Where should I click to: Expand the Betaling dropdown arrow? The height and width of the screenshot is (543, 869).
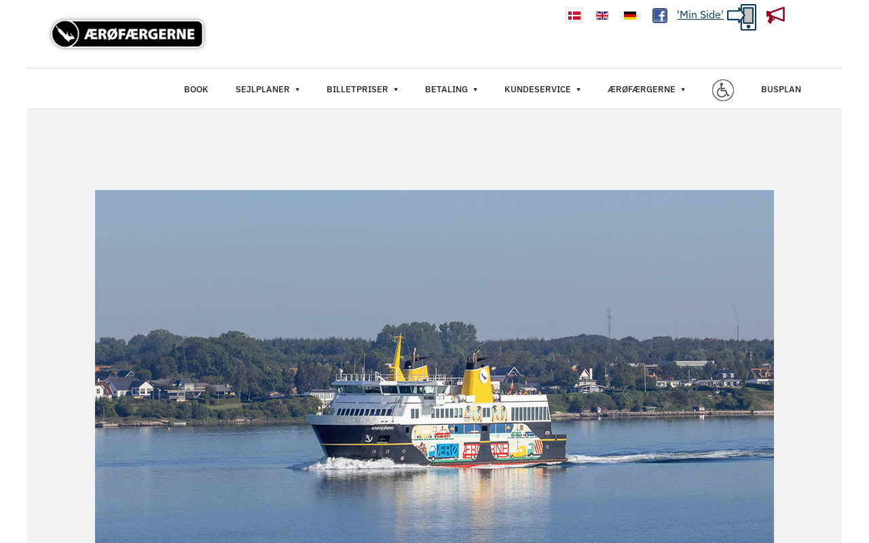coord(475,90)
